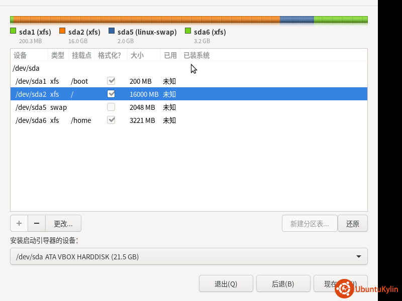Viewport: 402px width, 301px height.
Task: Click the minus button to remove partition
Action: pyautogui.click(x=37, y=223)
